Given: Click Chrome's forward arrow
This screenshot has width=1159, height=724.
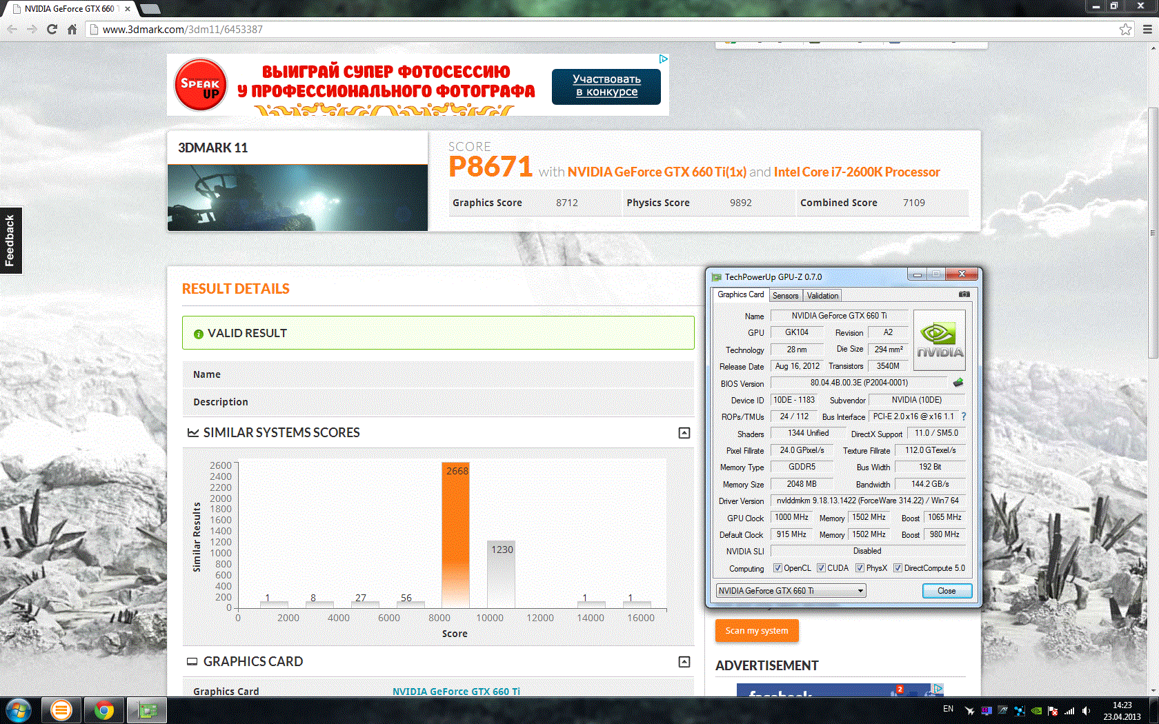Looking at the screenshot, I should coord(32,29).
